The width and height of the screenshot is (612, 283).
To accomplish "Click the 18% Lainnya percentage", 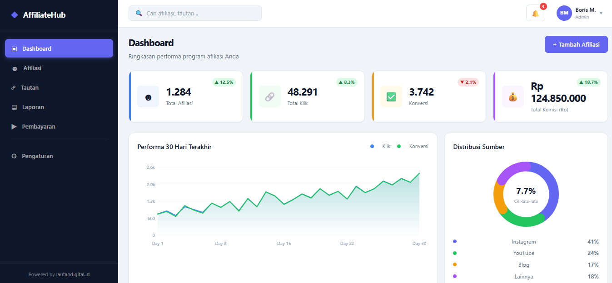I will click(x=593, y=277).
